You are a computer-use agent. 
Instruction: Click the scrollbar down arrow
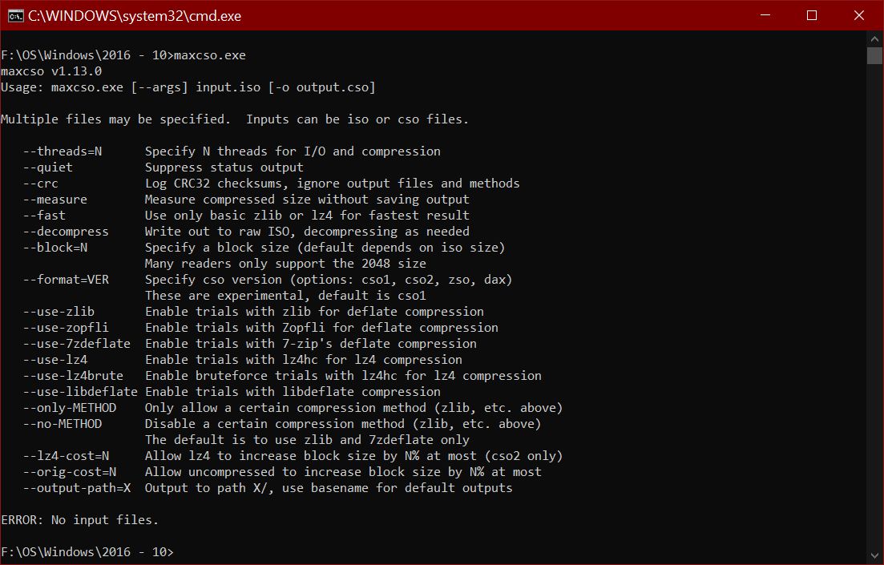pyautogui.click(x=874, y=555)
